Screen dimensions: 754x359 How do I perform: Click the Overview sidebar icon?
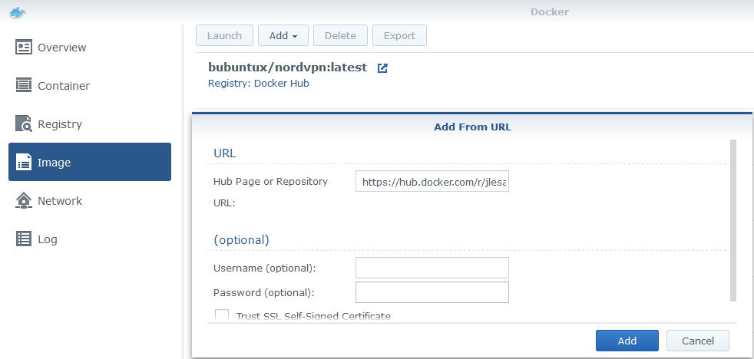click(x=24, y=47)
